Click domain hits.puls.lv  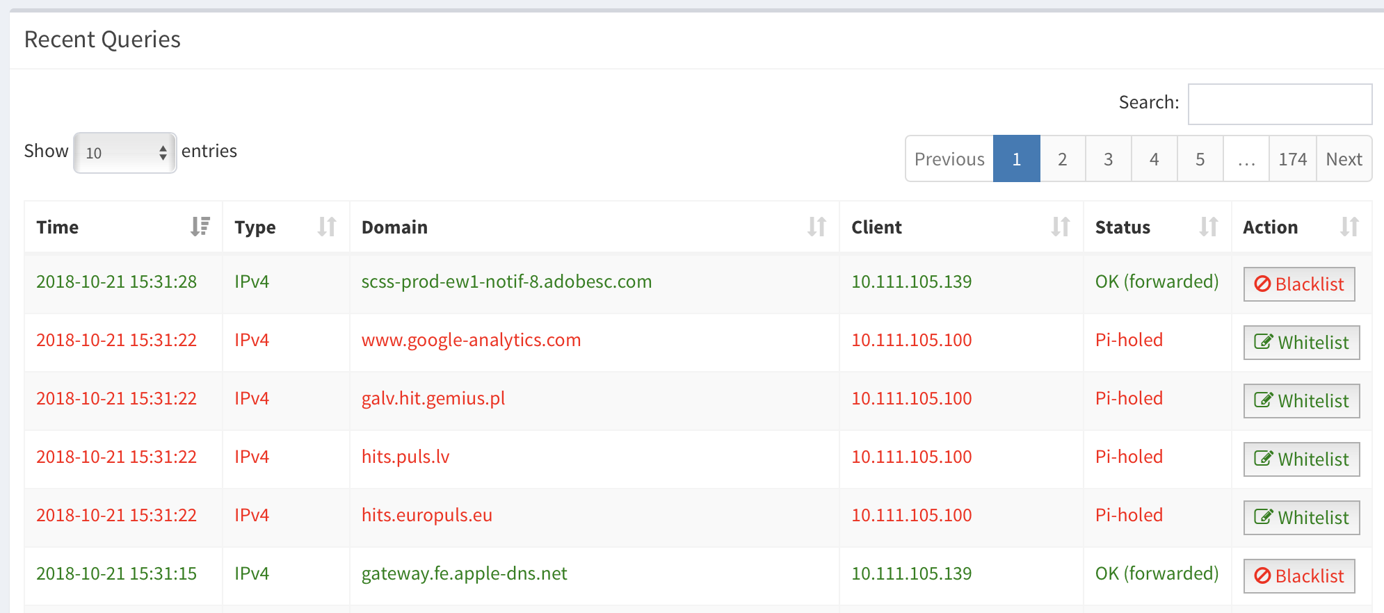(x=405, y=457)
